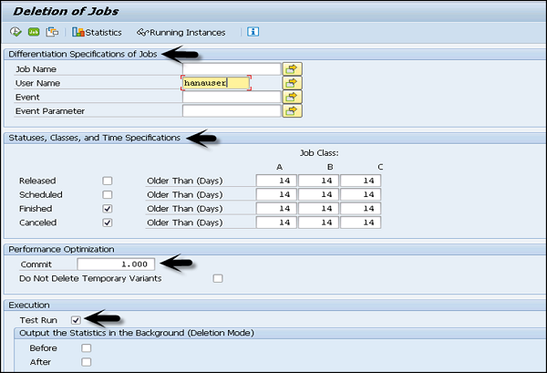Click Canceled days field for class B
547x373 pixels.
tap(318, 223)
